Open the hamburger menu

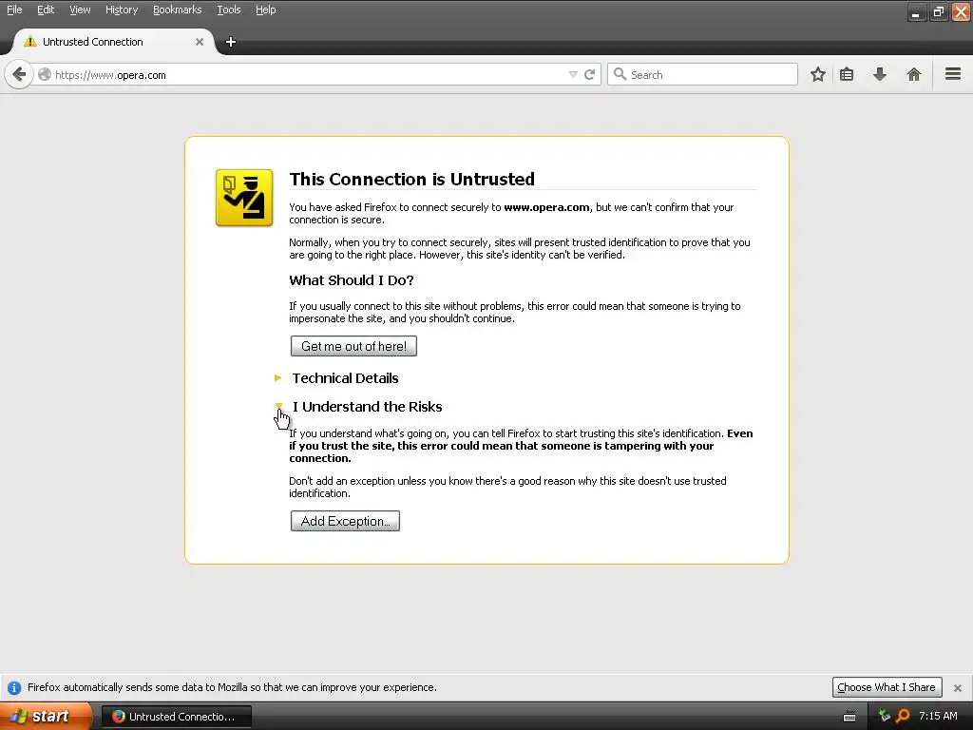(953, 74)
